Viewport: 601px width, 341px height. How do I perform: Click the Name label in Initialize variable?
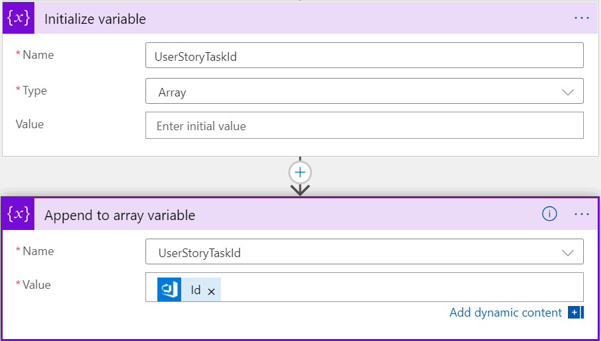pos(38,55)
